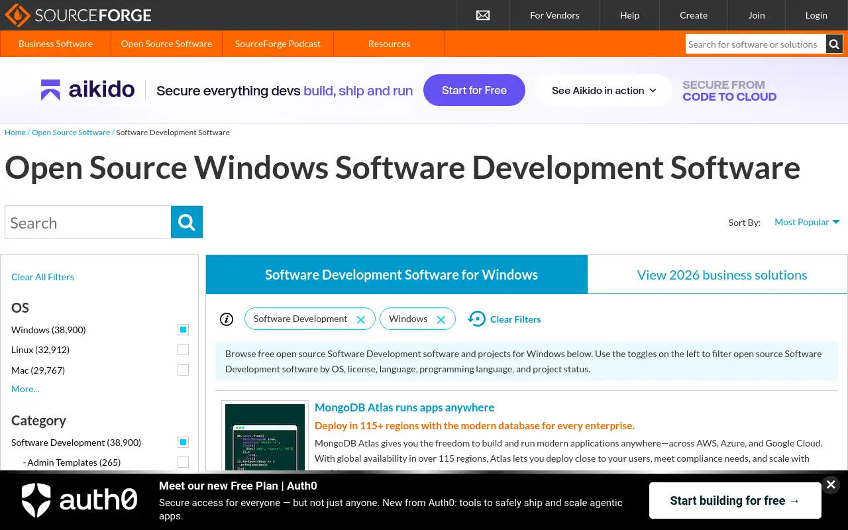Go to Open Source Software breadcrumb
The width and height of the screenshot is (848, 530).
pos(71,132)
